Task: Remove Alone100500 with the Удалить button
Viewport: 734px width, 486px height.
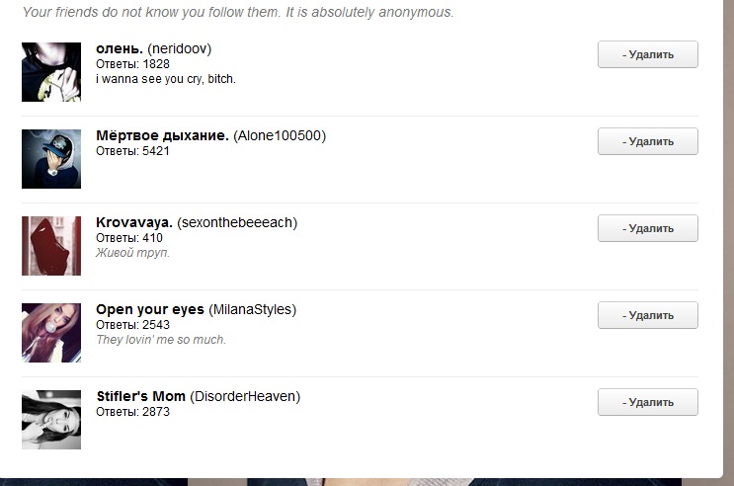Action: 648,141
